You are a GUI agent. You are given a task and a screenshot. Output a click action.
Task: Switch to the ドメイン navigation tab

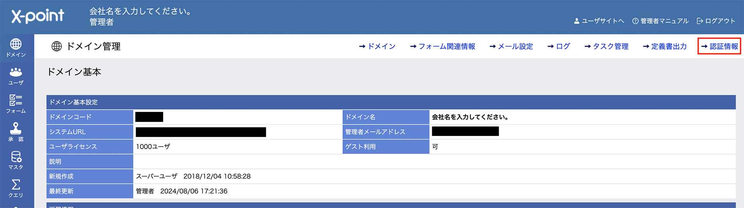coord(377,46)
